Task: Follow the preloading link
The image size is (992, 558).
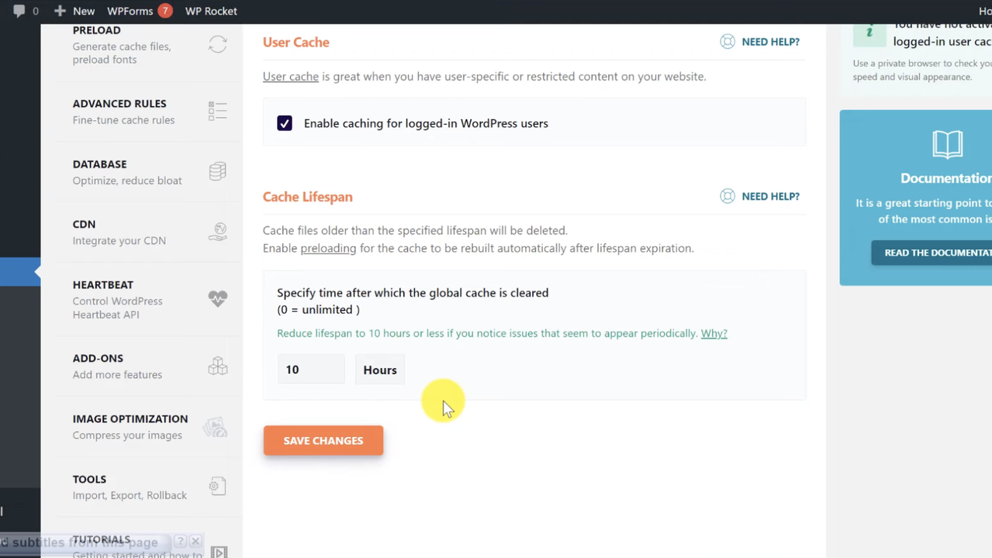Action: coord(328,249)
